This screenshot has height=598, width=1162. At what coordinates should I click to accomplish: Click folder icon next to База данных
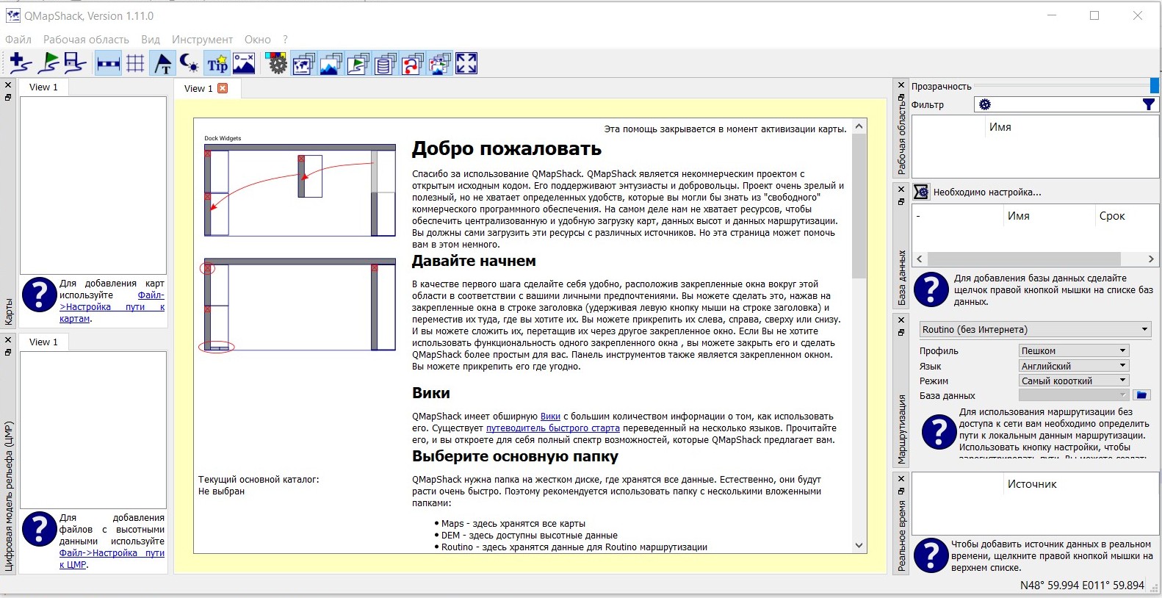(1141, 395)
